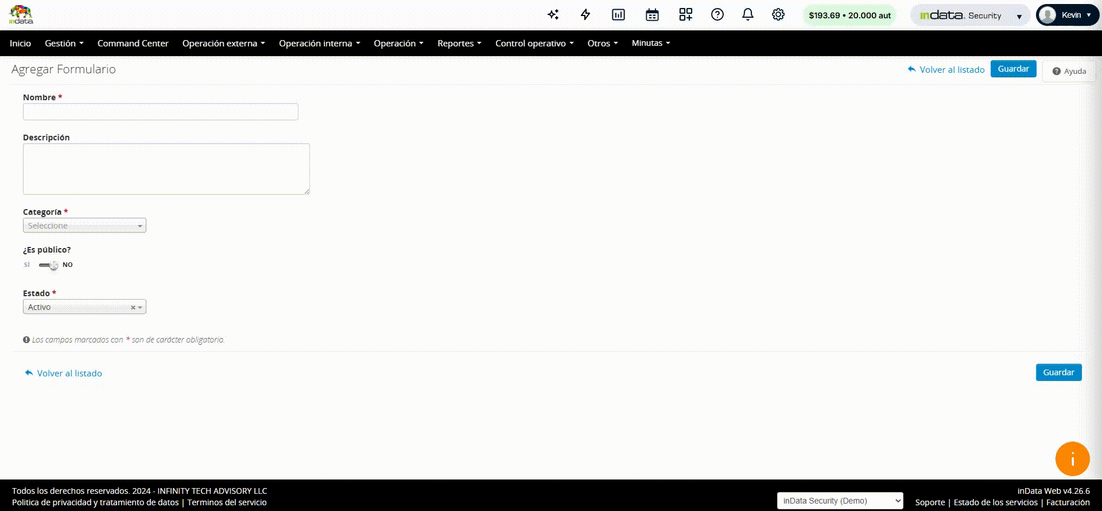This screenshot has height=511, width=1102.
Task: Click the top Guardar button
Action: coord(1013,69)
